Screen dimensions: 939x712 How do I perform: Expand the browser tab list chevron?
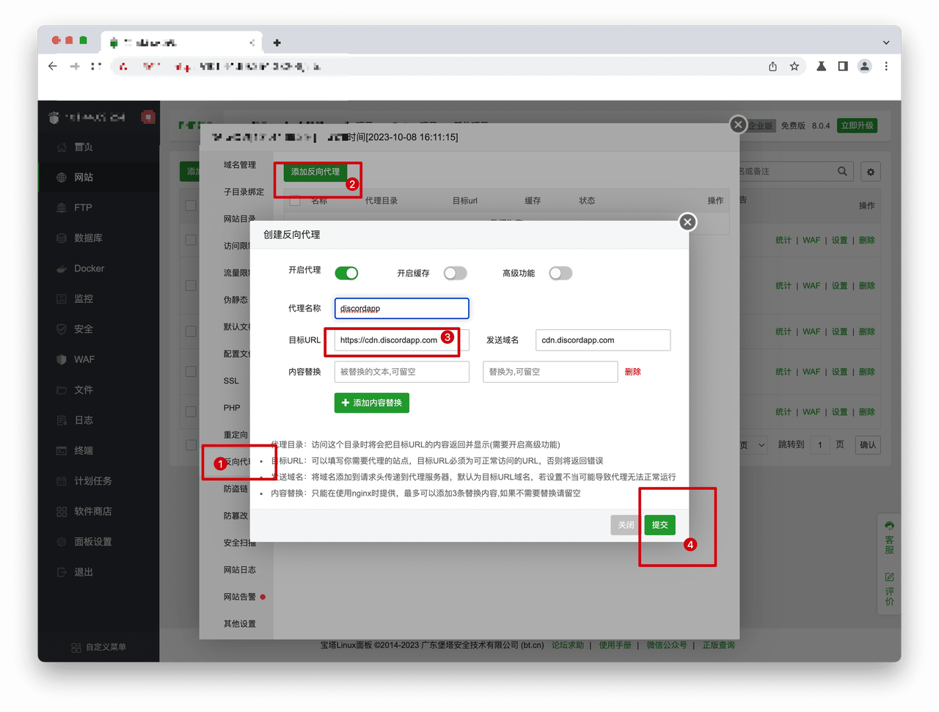[886, 43]
